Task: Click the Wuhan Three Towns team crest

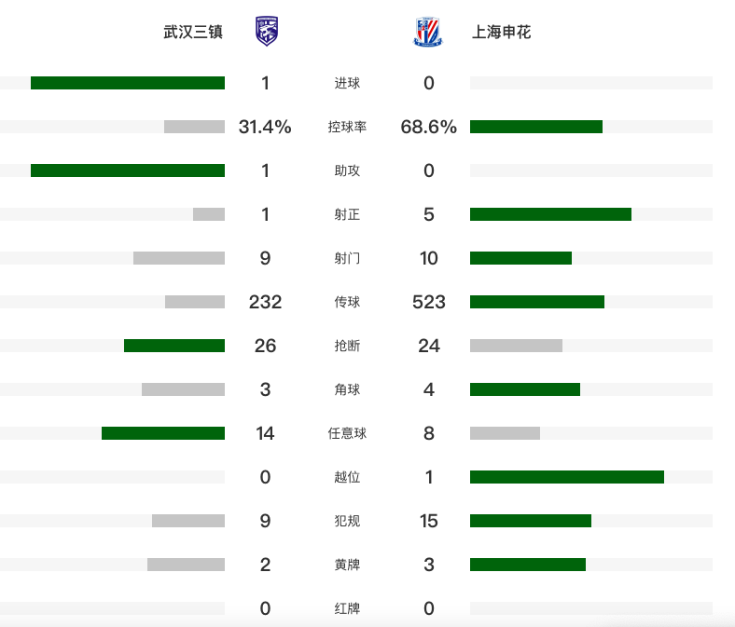Action: click(x=267, y=31)
